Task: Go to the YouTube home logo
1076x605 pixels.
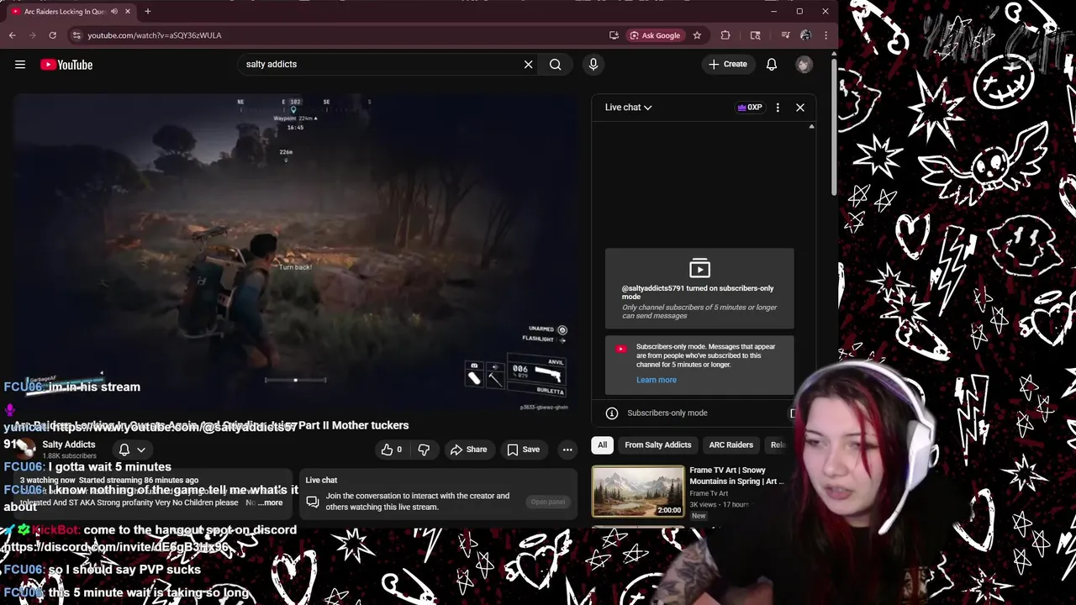Action: [x=66, y=65]
